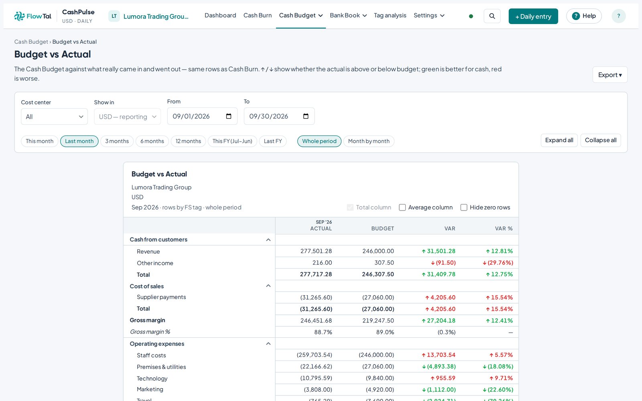Select the 6 months range pill
This screenshot has height=401, width=642.
(x=152, y=141)
